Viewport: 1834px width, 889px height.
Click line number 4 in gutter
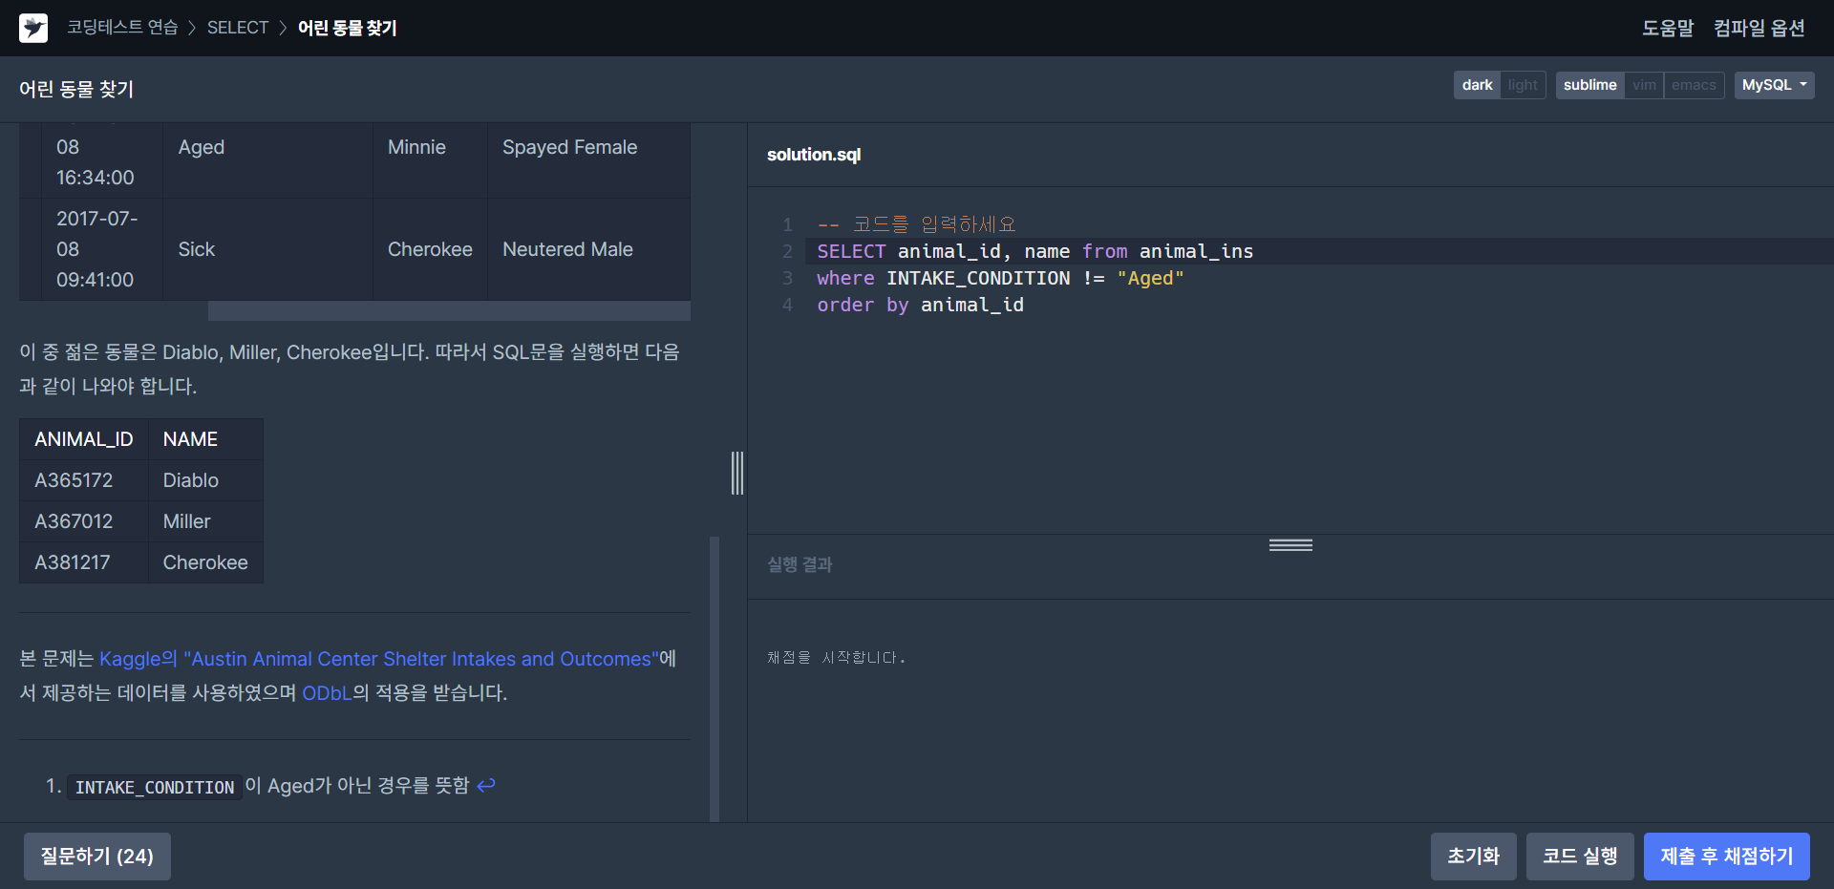[x=787, y=305]
